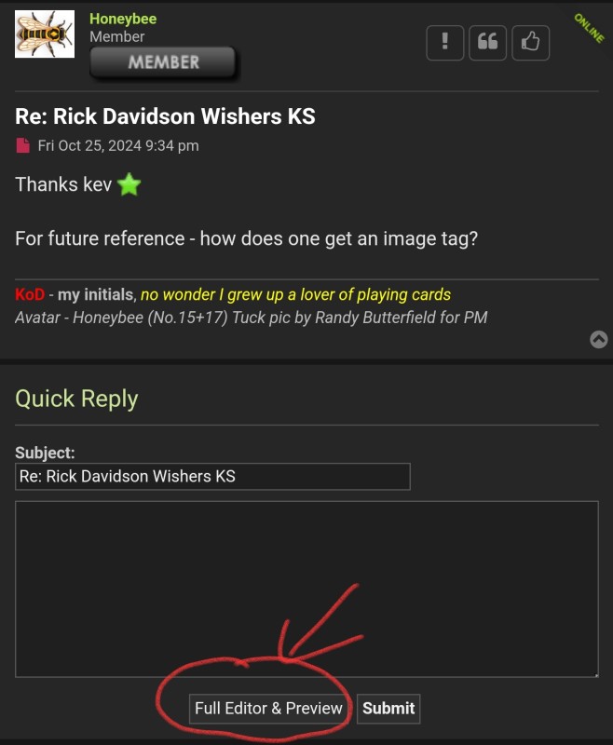Viewport: 613px width, 745px height.
Task: Click the green star emoji
Action: (129, 184)
